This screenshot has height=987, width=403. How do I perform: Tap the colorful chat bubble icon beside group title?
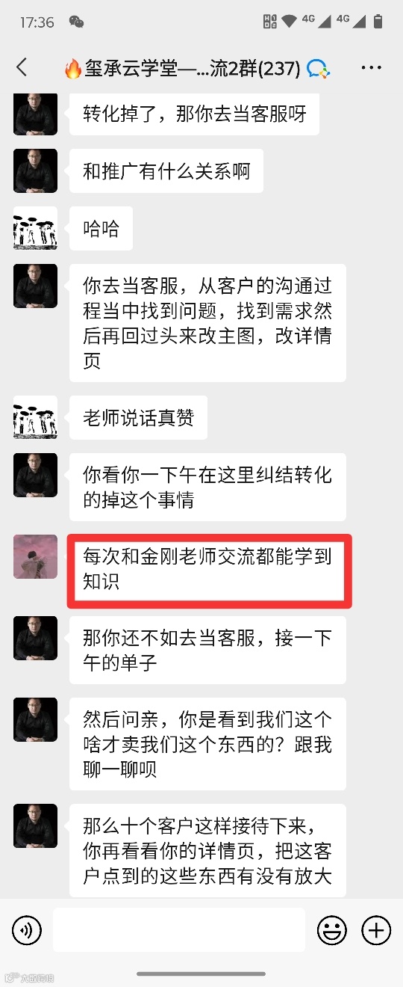pos(319,69)
